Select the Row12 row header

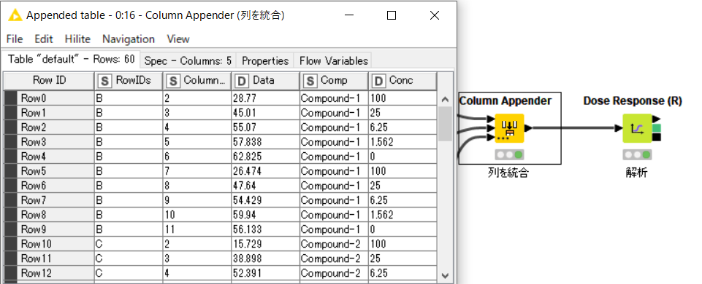pyautogui.click(x=49, y=273)
